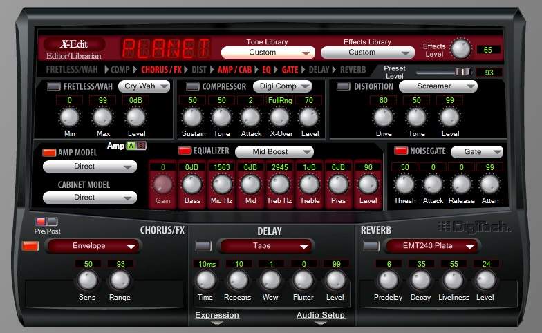Open the Audio Setup panel link
Image resolution: width=542 pixels, height=333 pixels.
(x=321, y=315)
